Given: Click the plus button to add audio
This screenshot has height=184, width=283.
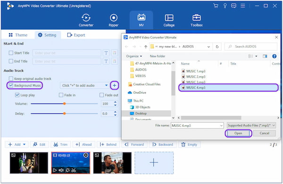Looking at the screenshot, I should pyautogui.click(x=115, y=85).
